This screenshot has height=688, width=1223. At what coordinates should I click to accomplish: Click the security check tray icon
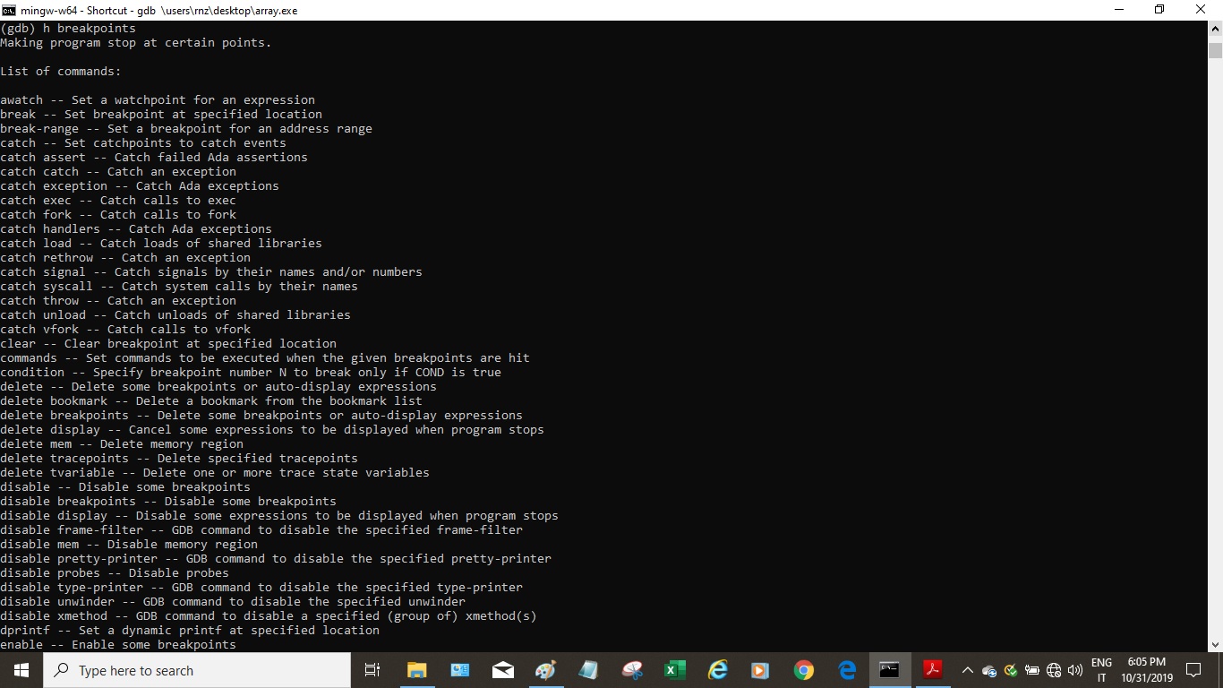tap(1011, 670)
